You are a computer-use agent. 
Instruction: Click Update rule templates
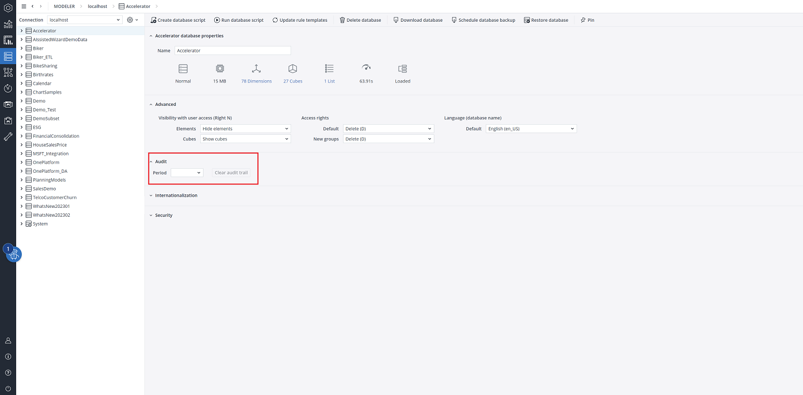point(300,20)
